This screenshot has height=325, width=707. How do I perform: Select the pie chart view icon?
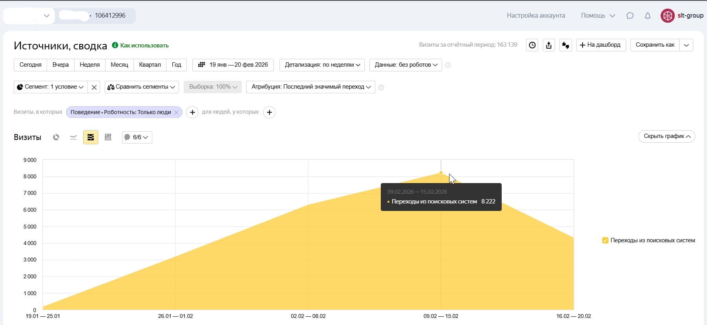56,137
